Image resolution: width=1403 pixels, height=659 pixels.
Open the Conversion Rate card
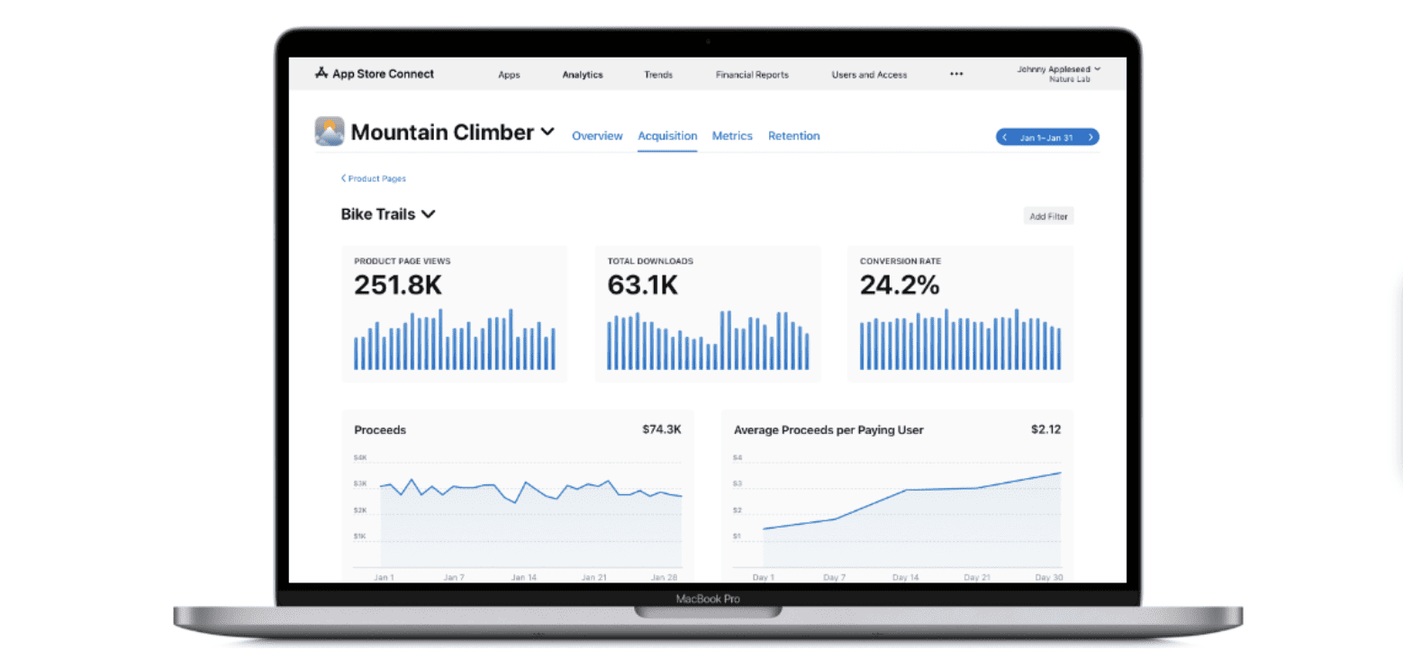point(960,313)
